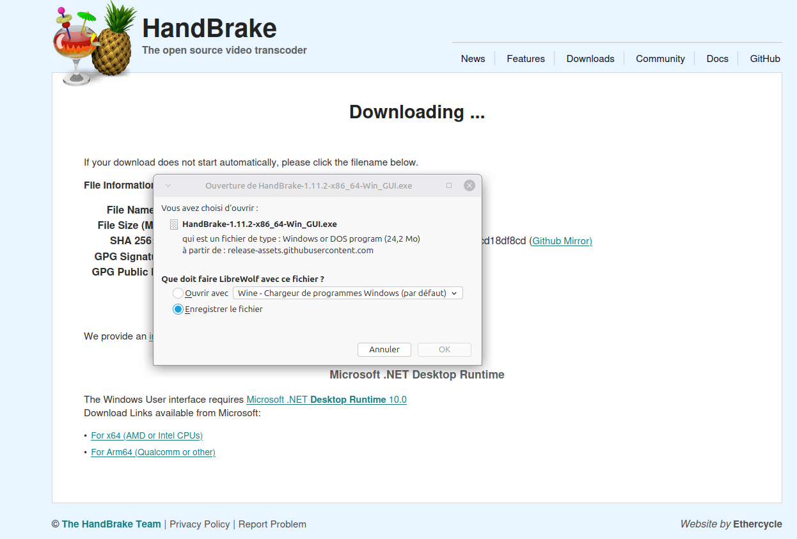Expand the Wine application chooser dropdown
The height and width of the screenshot is (539, 797).
tap(348, 293)
